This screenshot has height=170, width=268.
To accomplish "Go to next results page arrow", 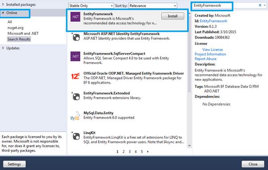I will [148, 152].
